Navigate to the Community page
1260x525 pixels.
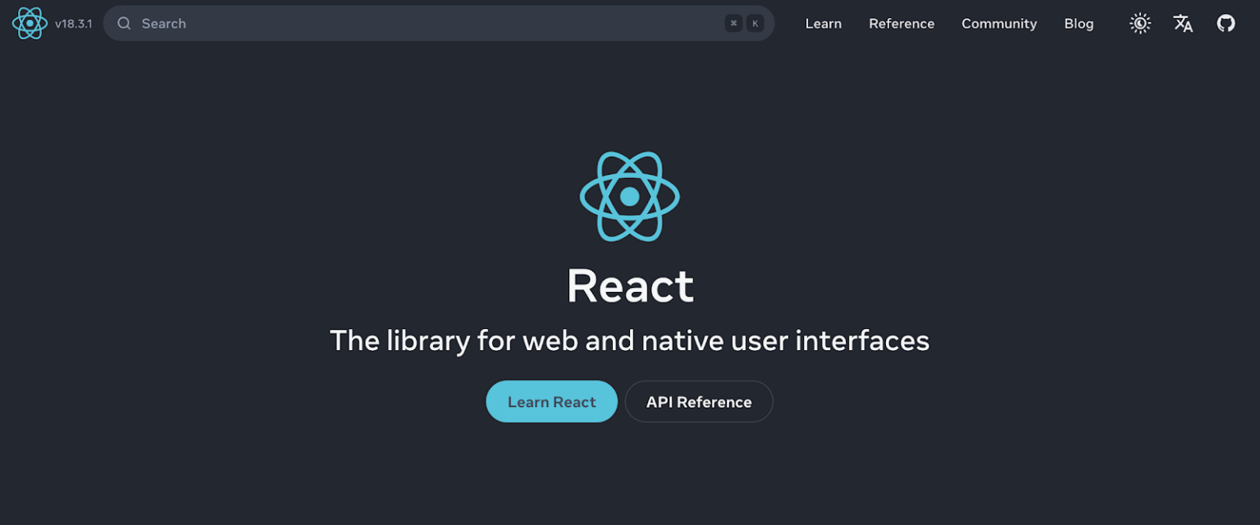coord(999,23)
